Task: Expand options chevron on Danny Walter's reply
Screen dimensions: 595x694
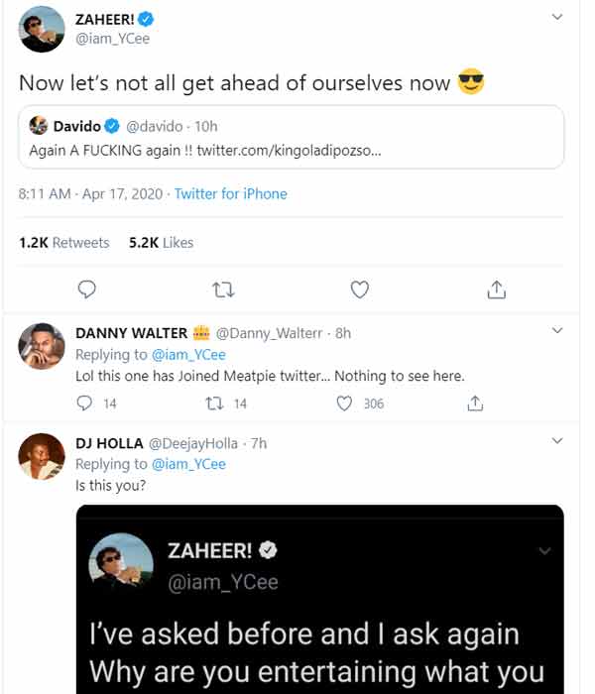Action: coord(557,330)
